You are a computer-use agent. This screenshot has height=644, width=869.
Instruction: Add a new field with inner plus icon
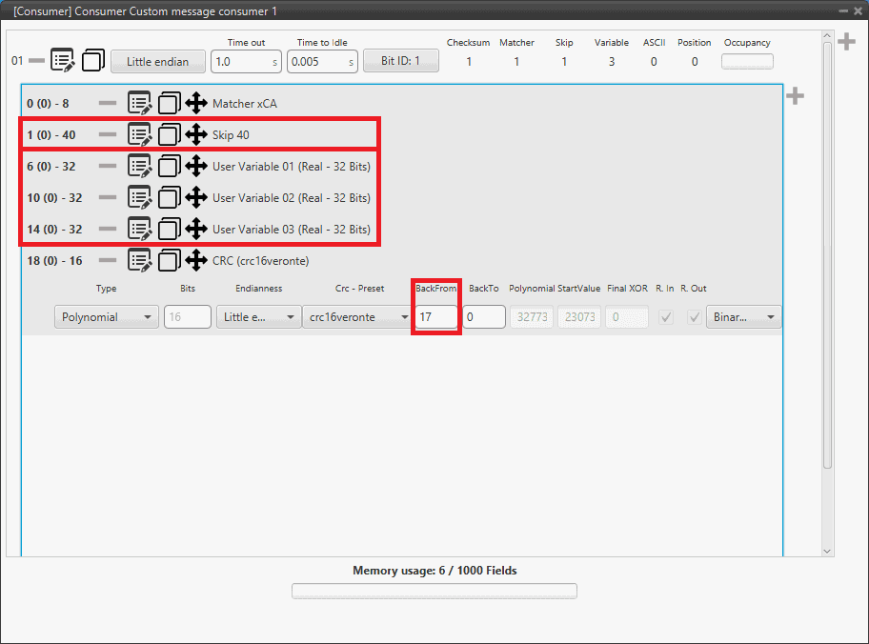(795, 96)
